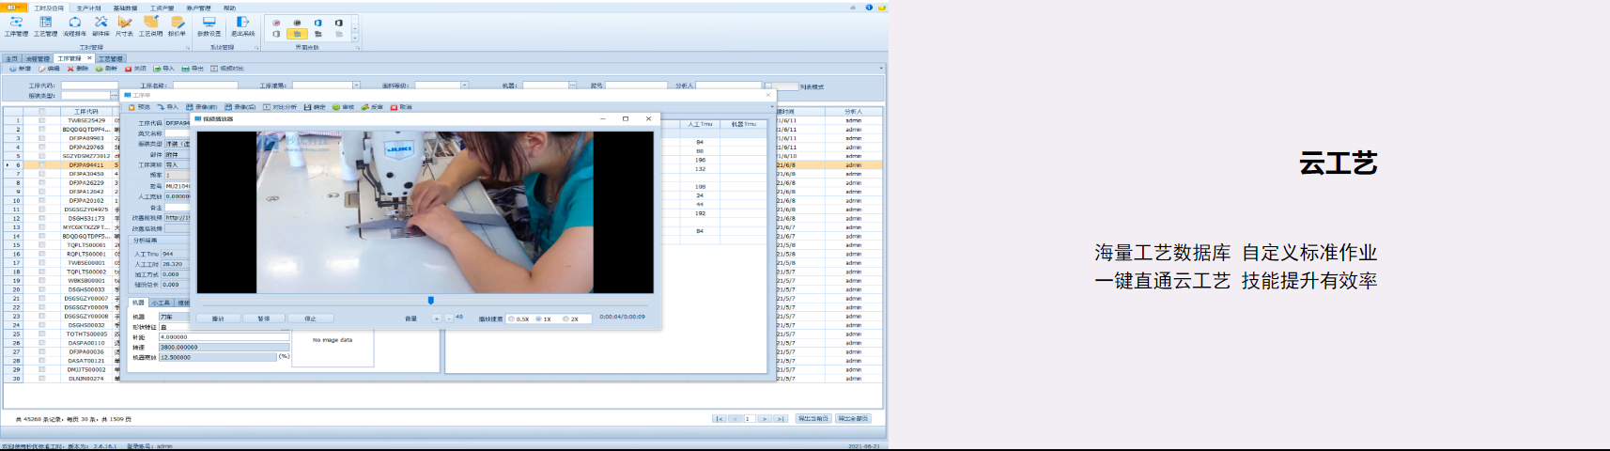Switch to 流程管理 document tab
Image resolution: width=1610 pixels, height=451 pixels.
38,58
